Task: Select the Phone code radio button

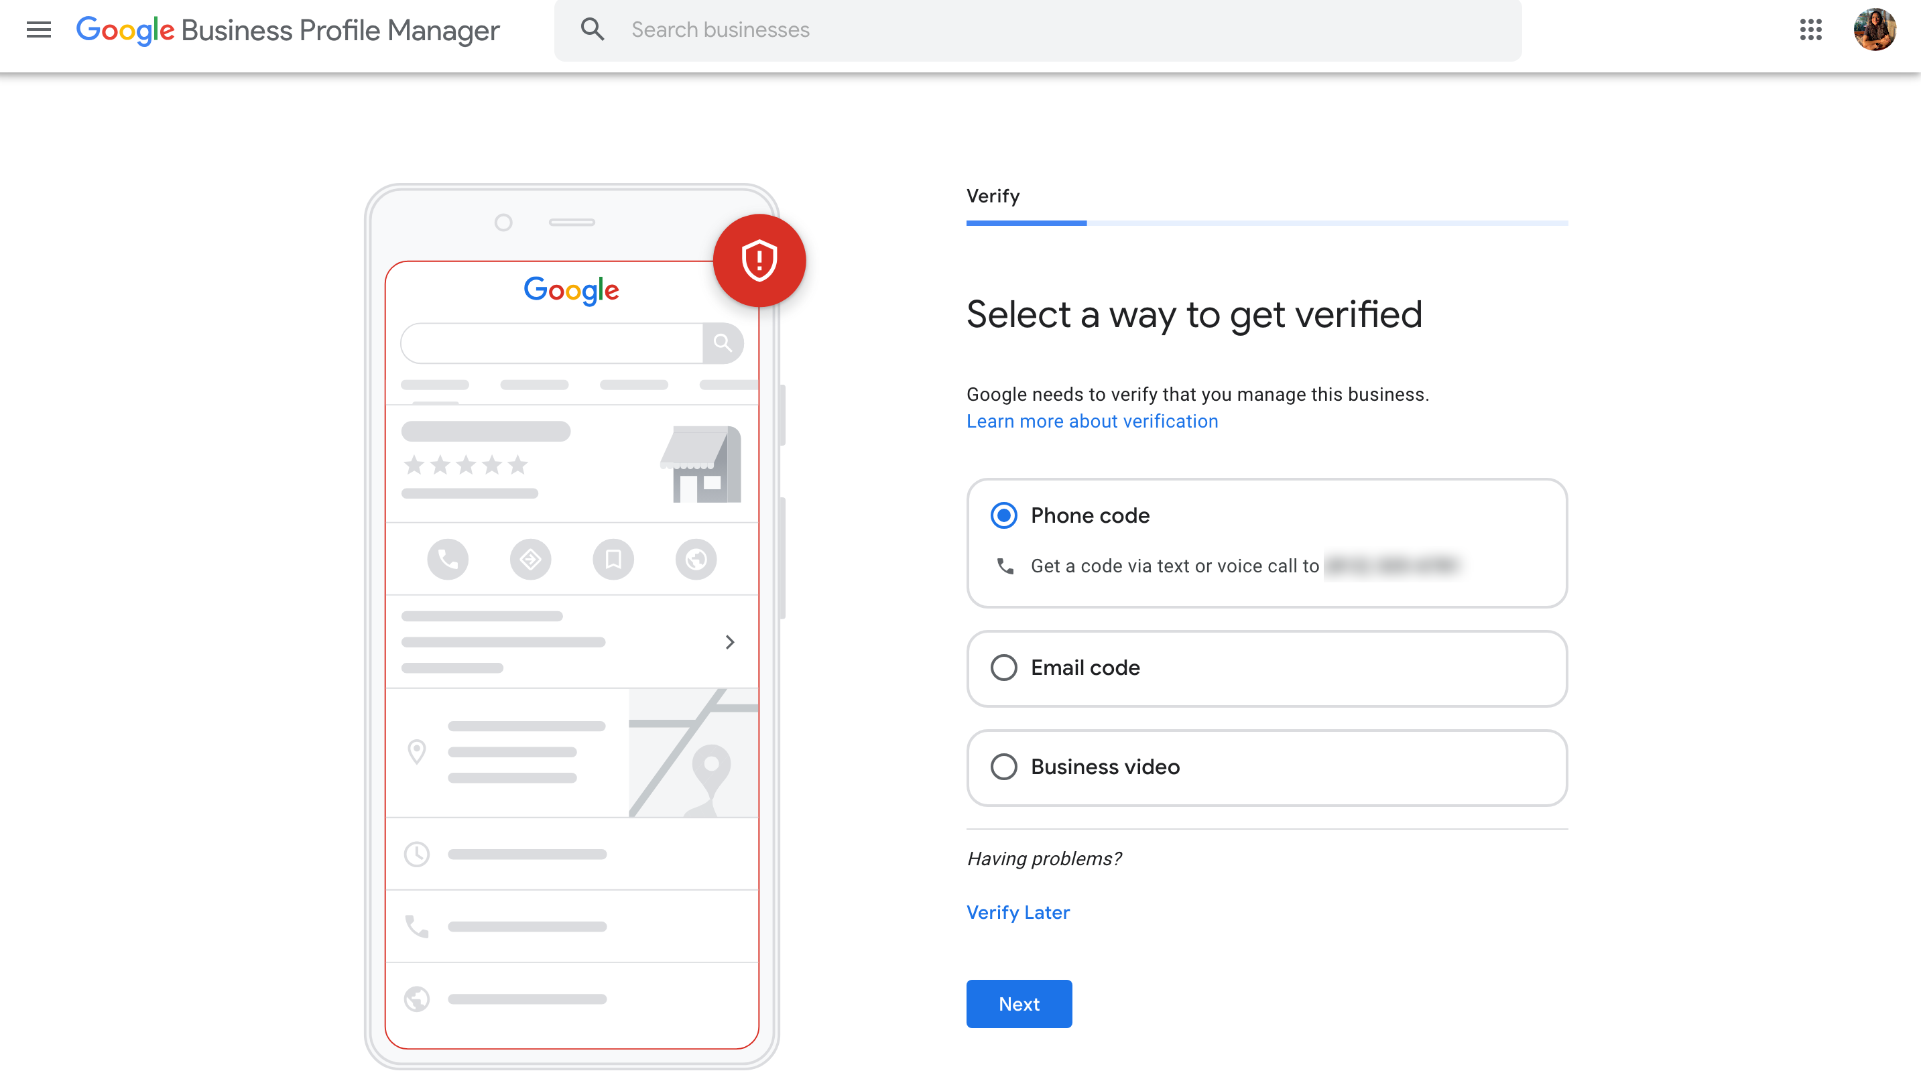Action: tap(1004, 515)
